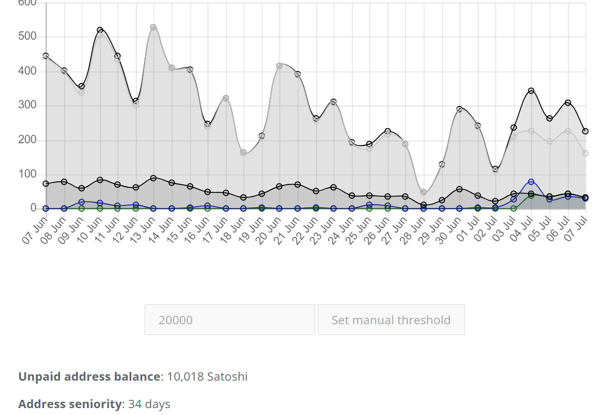Viewport: 606px width, 415px height.
Task: Click the 'Address seniority' label
Action: click(x=70, y=404)
